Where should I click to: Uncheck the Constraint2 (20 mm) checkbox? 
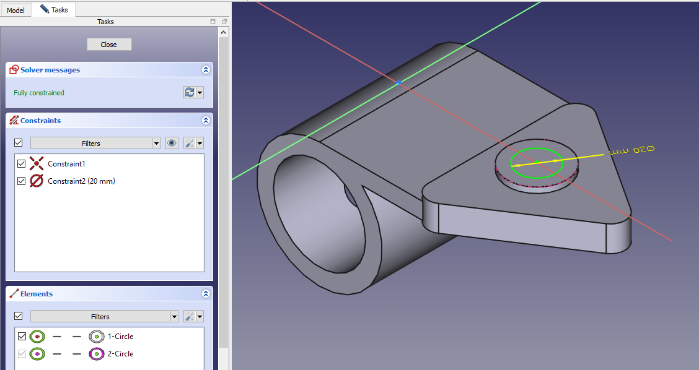pos(22,181)
